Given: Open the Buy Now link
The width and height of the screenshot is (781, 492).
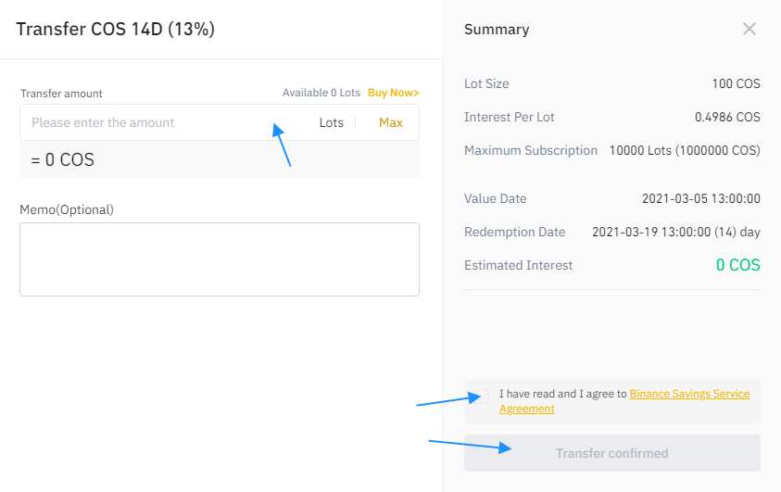Looking at the screenshot, I should [393, 93].
